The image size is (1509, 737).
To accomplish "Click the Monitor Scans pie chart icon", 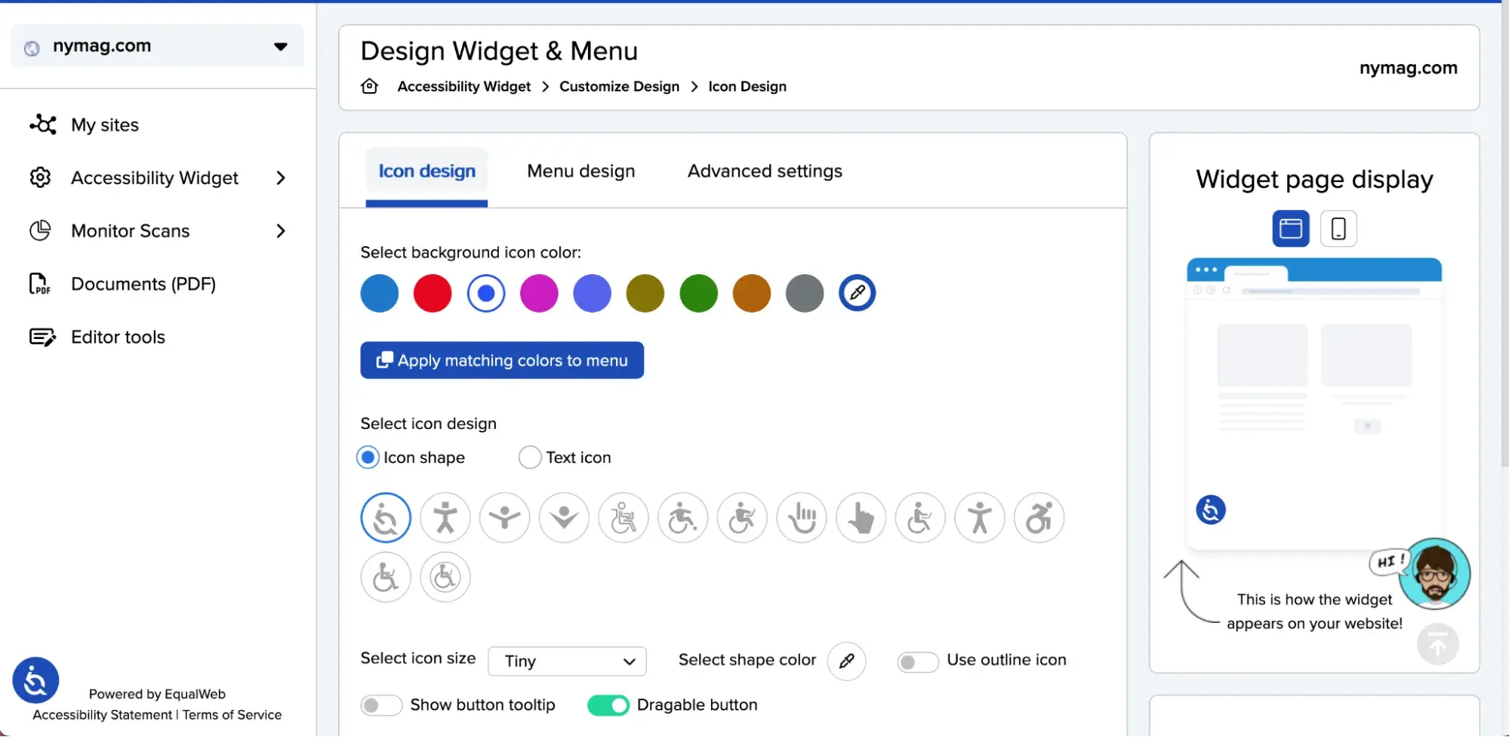I will coord(41,230).
